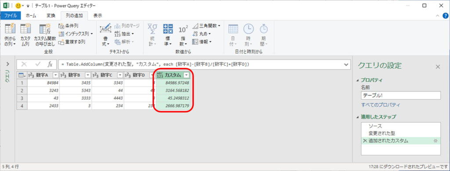Open the Quick Access toolbar dropdown
The image size is (450, 171).
pos(28,6)
